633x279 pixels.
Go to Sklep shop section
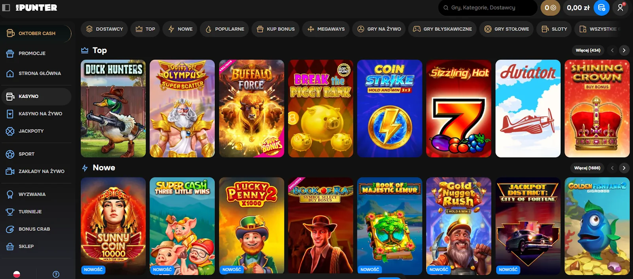pos(26,246)
